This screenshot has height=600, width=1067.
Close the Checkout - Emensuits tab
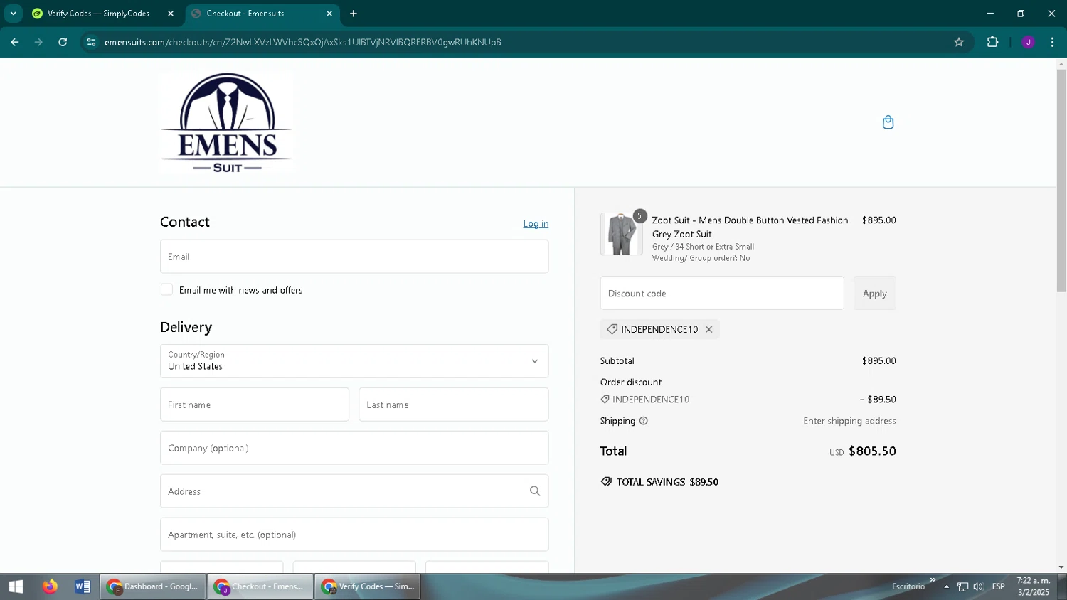[x=329, y=14]
